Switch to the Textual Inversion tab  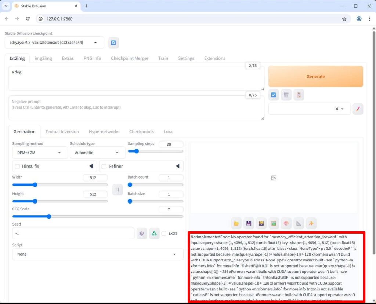pos(62,132)
